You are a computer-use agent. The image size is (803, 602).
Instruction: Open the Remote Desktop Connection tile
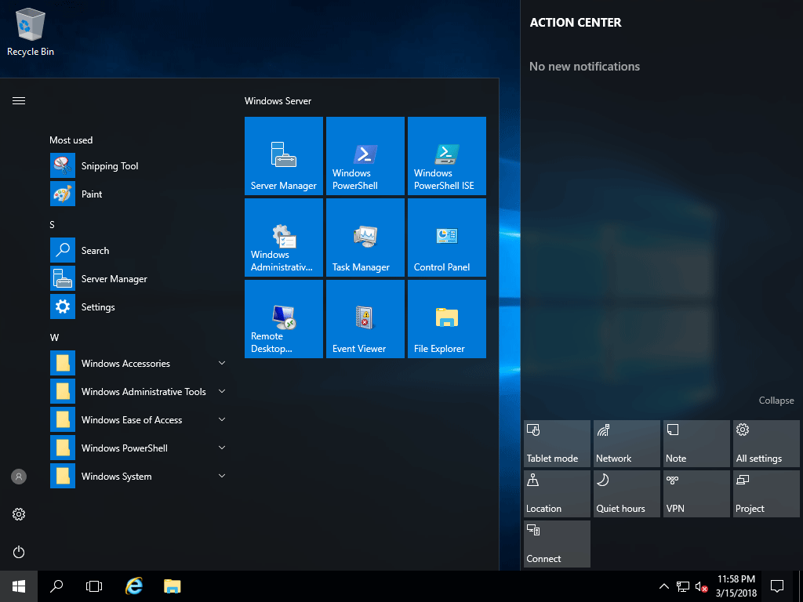(x=284, y=318)
